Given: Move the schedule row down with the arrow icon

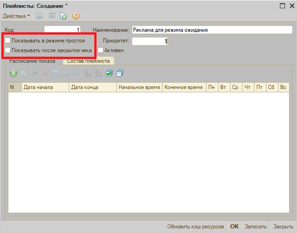Looking at the screenshot, I should pyautogui.click(x=77, y=73).
